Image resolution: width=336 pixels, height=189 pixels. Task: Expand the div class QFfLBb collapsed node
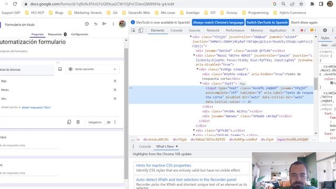(x=194, y=130)
